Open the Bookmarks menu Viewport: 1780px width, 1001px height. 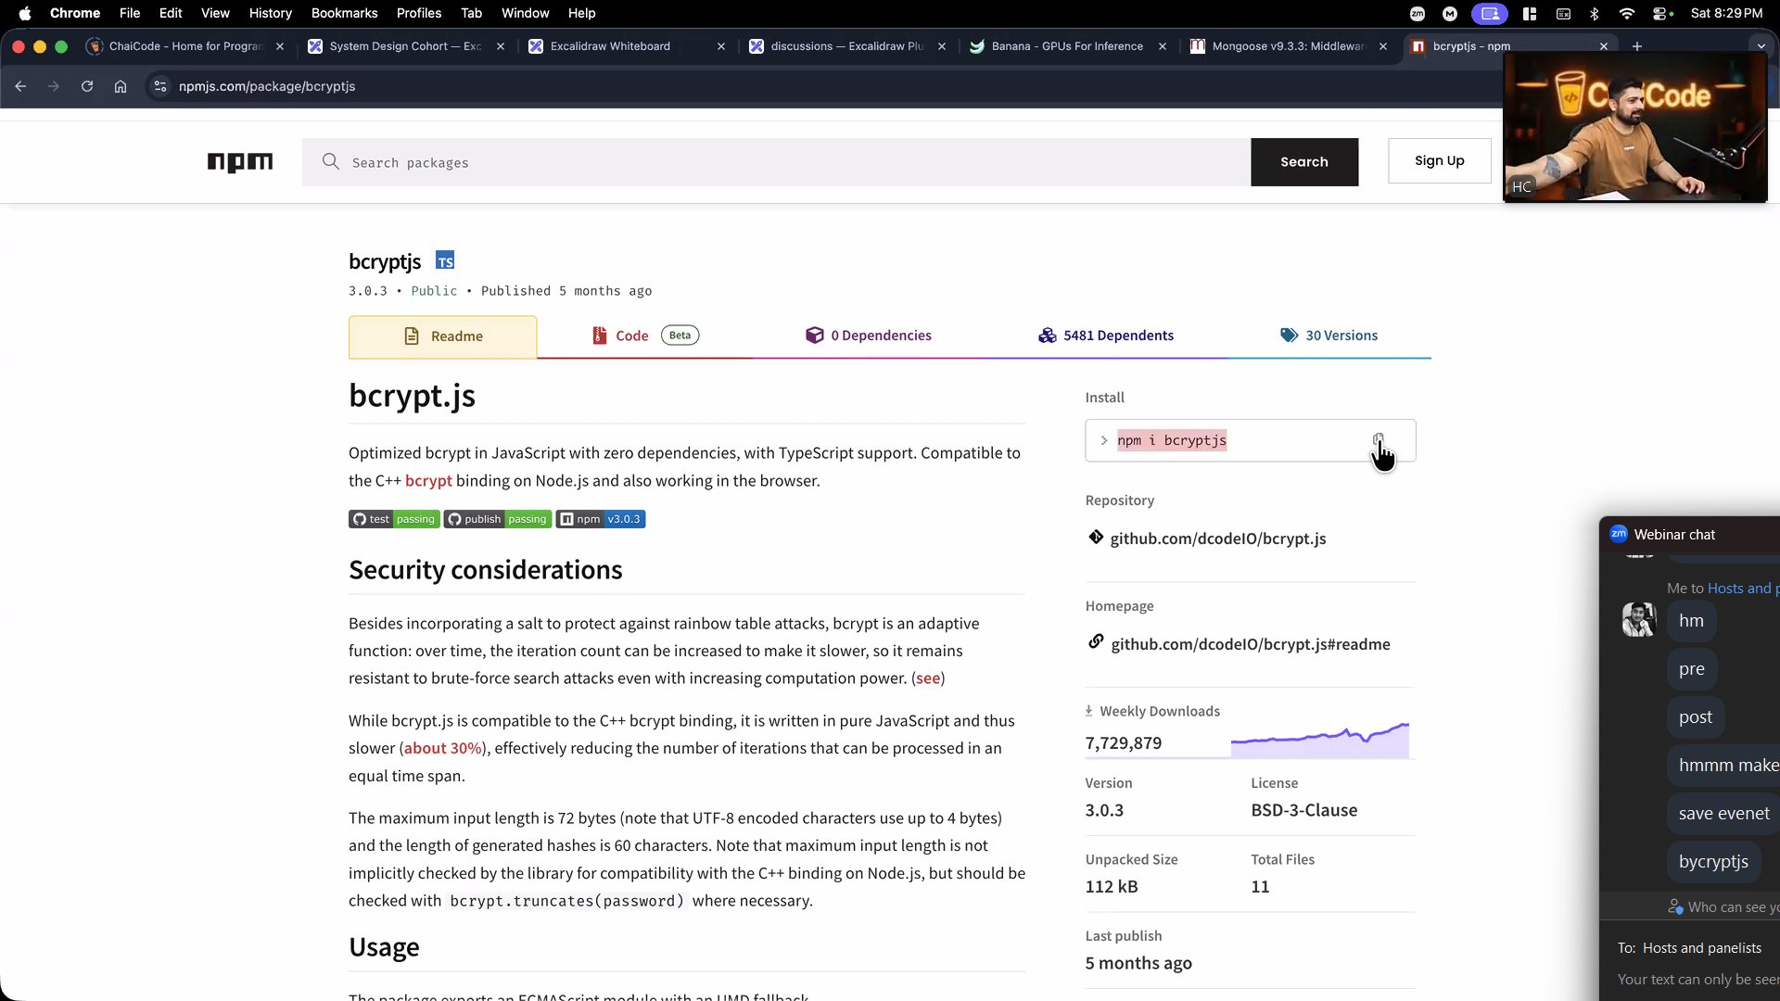point(344,13)
